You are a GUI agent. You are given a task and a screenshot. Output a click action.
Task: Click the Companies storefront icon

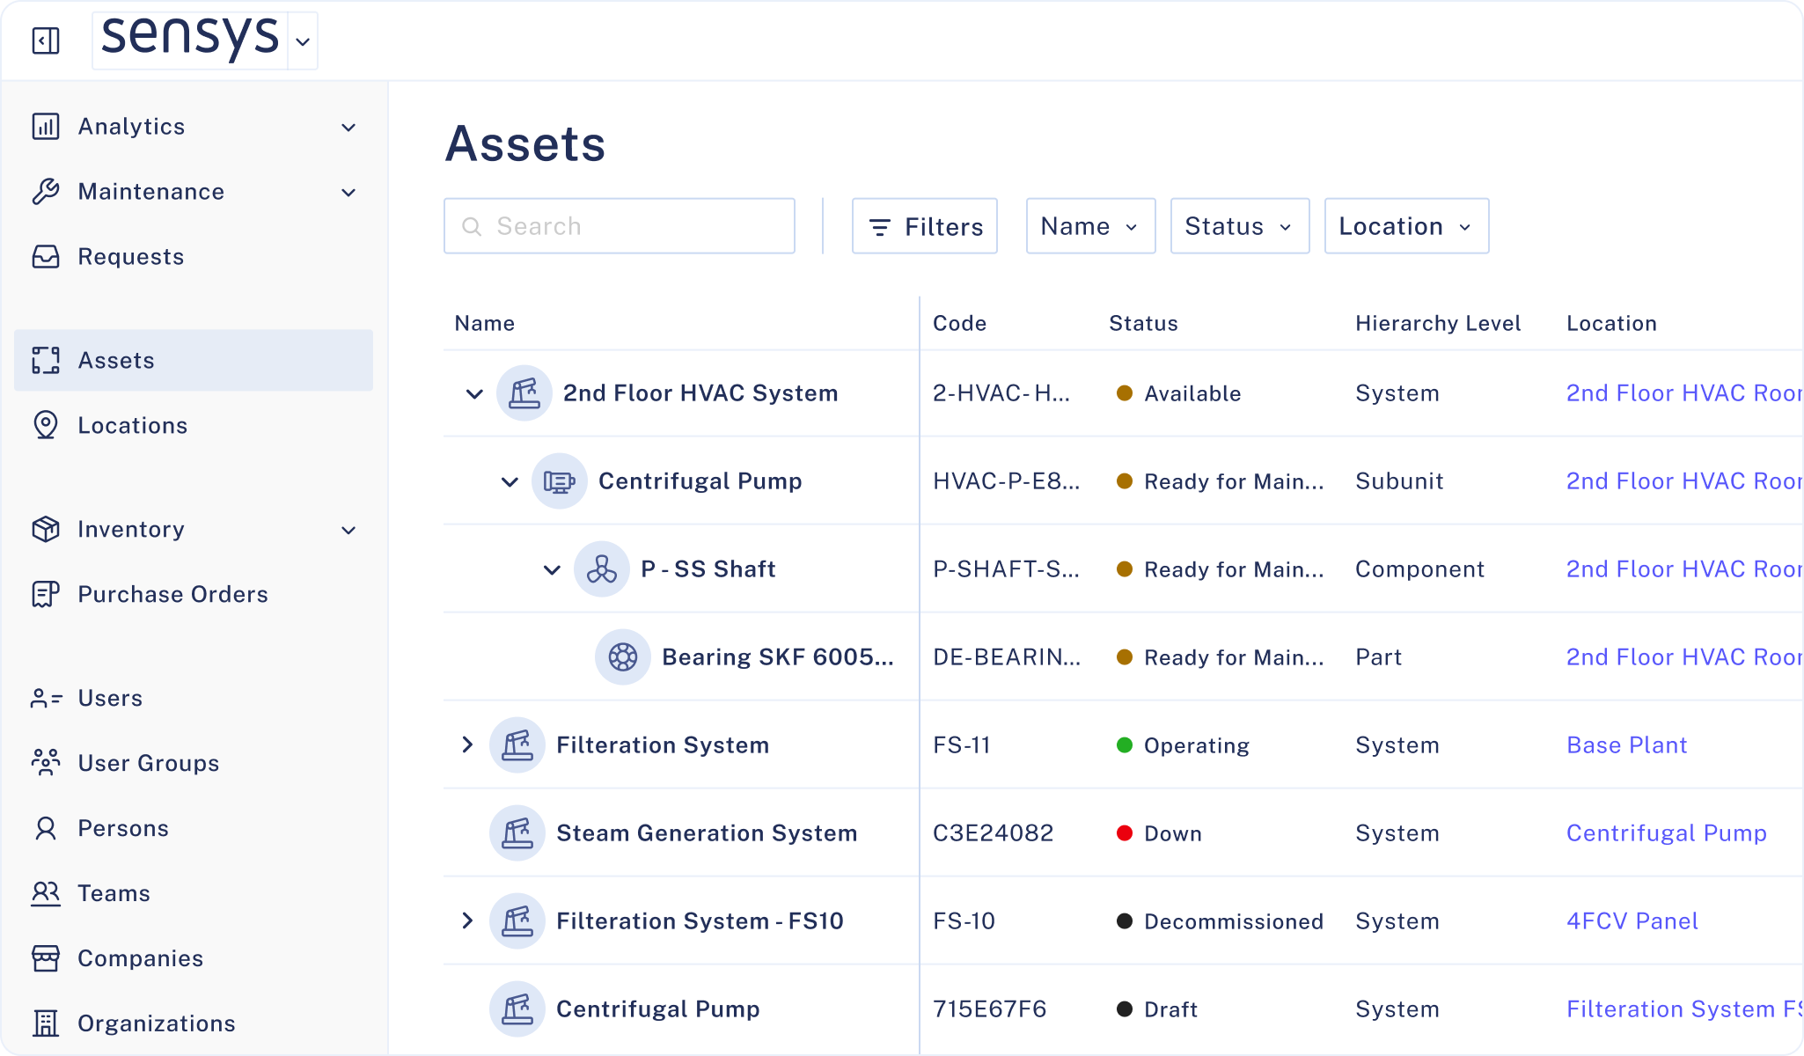tap(46, 958)
